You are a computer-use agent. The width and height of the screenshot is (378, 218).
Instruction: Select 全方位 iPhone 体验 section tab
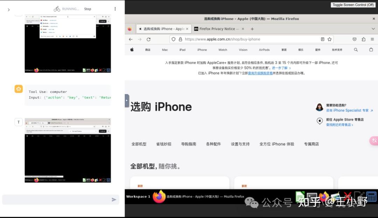tap(277, 144)
